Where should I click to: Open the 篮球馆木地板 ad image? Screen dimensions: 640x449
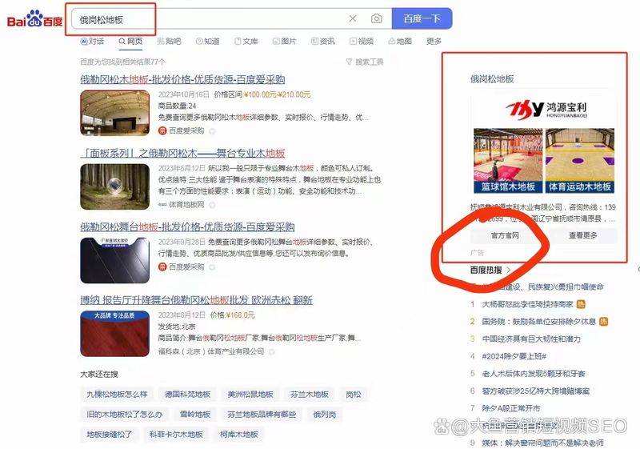click(x=508, y=160)
